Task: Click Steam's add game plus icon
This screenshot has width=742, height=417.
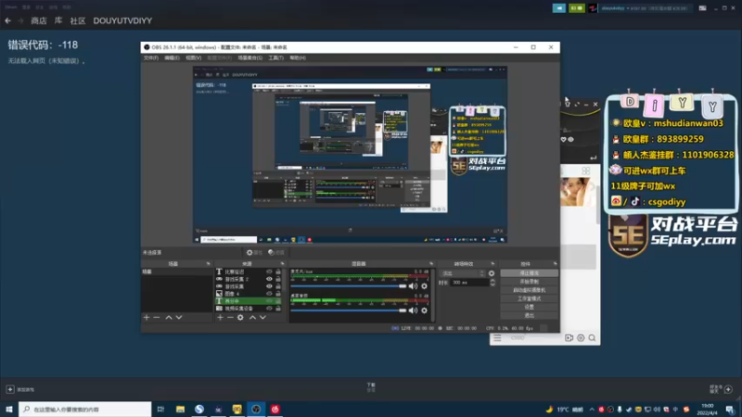Action: coord(10,389)
